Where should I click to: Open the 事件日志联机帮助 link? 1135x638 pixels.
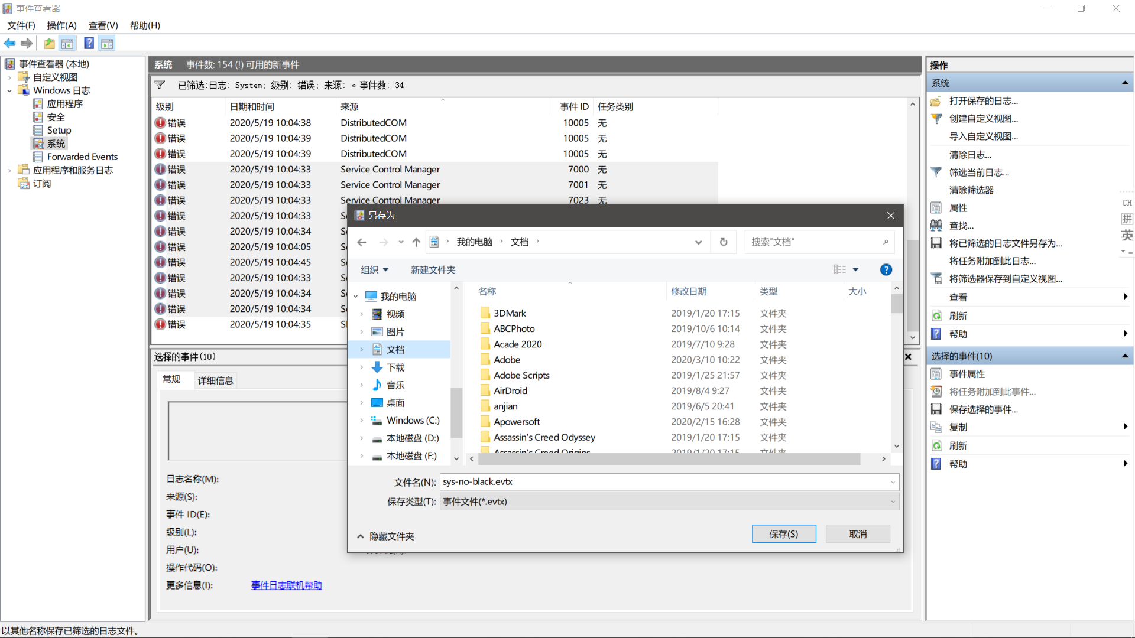click(x=286, y=585)
